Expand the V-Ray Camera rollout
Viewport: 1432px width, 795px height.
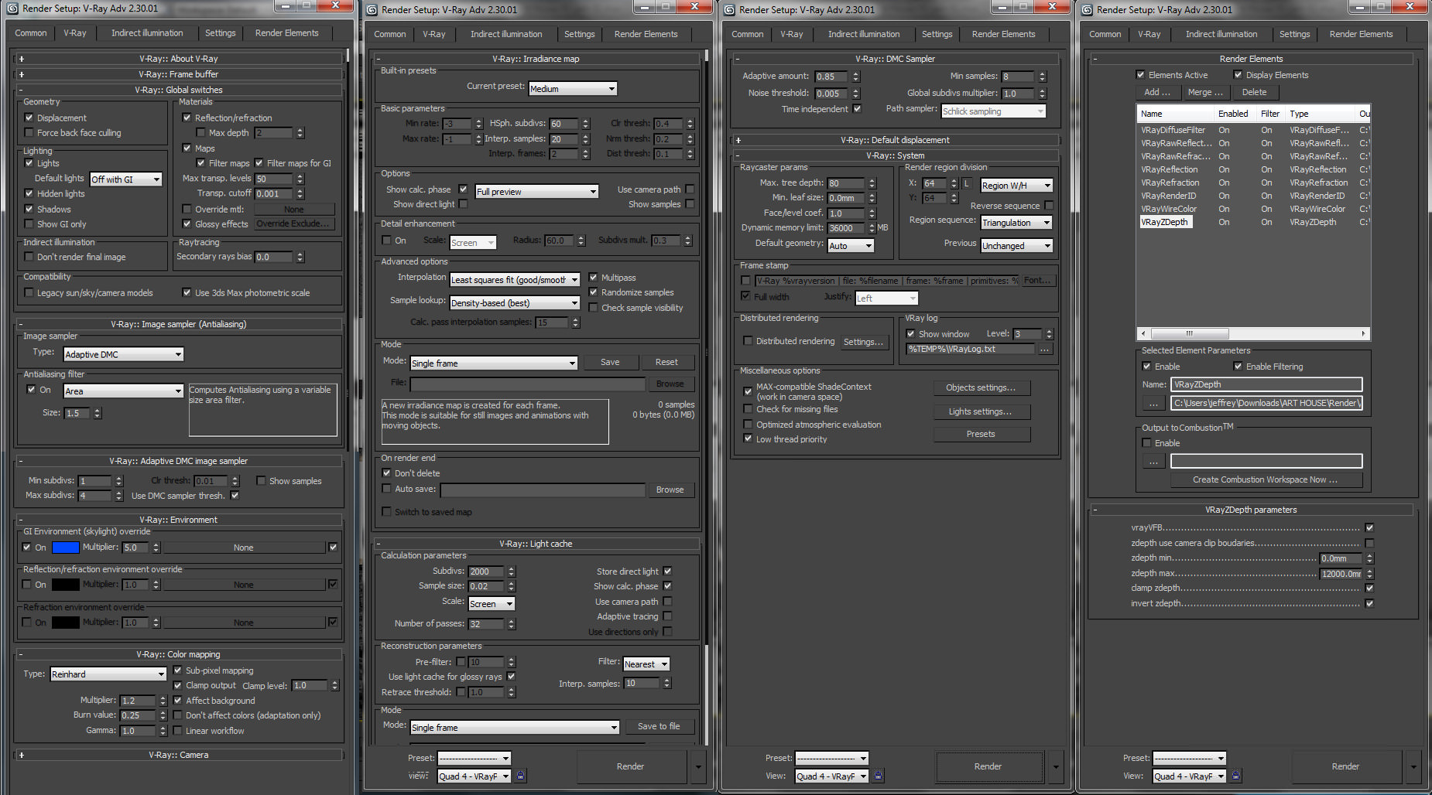pos(178,755)
